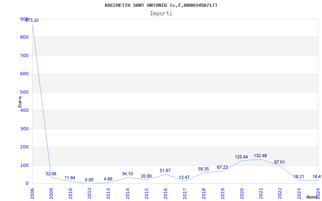This screenshot has width=322, height=201.
Task: Click the 2012 x-axis tick label
Action: click(90, 193)
